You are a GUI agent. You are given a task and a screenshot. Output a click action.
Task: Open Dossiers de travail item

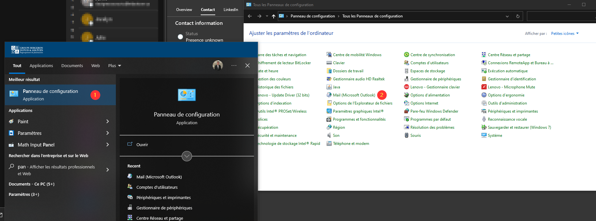click(345, 71)
